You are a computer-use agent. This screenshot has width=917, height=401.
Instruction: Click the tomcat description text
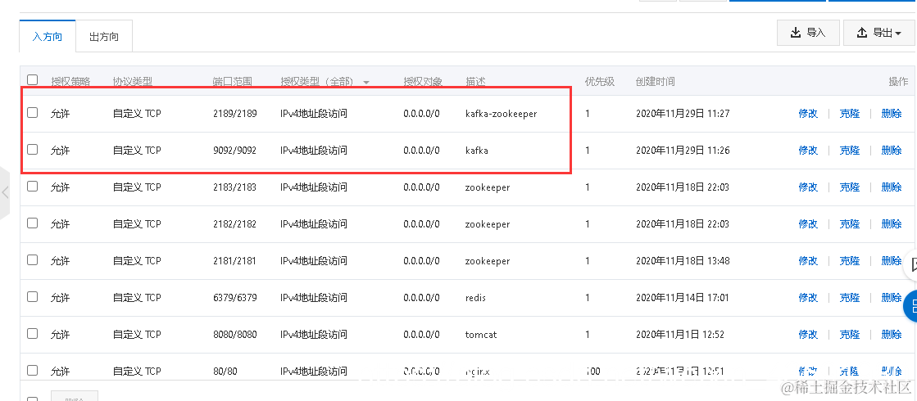(x=481, y=335)
